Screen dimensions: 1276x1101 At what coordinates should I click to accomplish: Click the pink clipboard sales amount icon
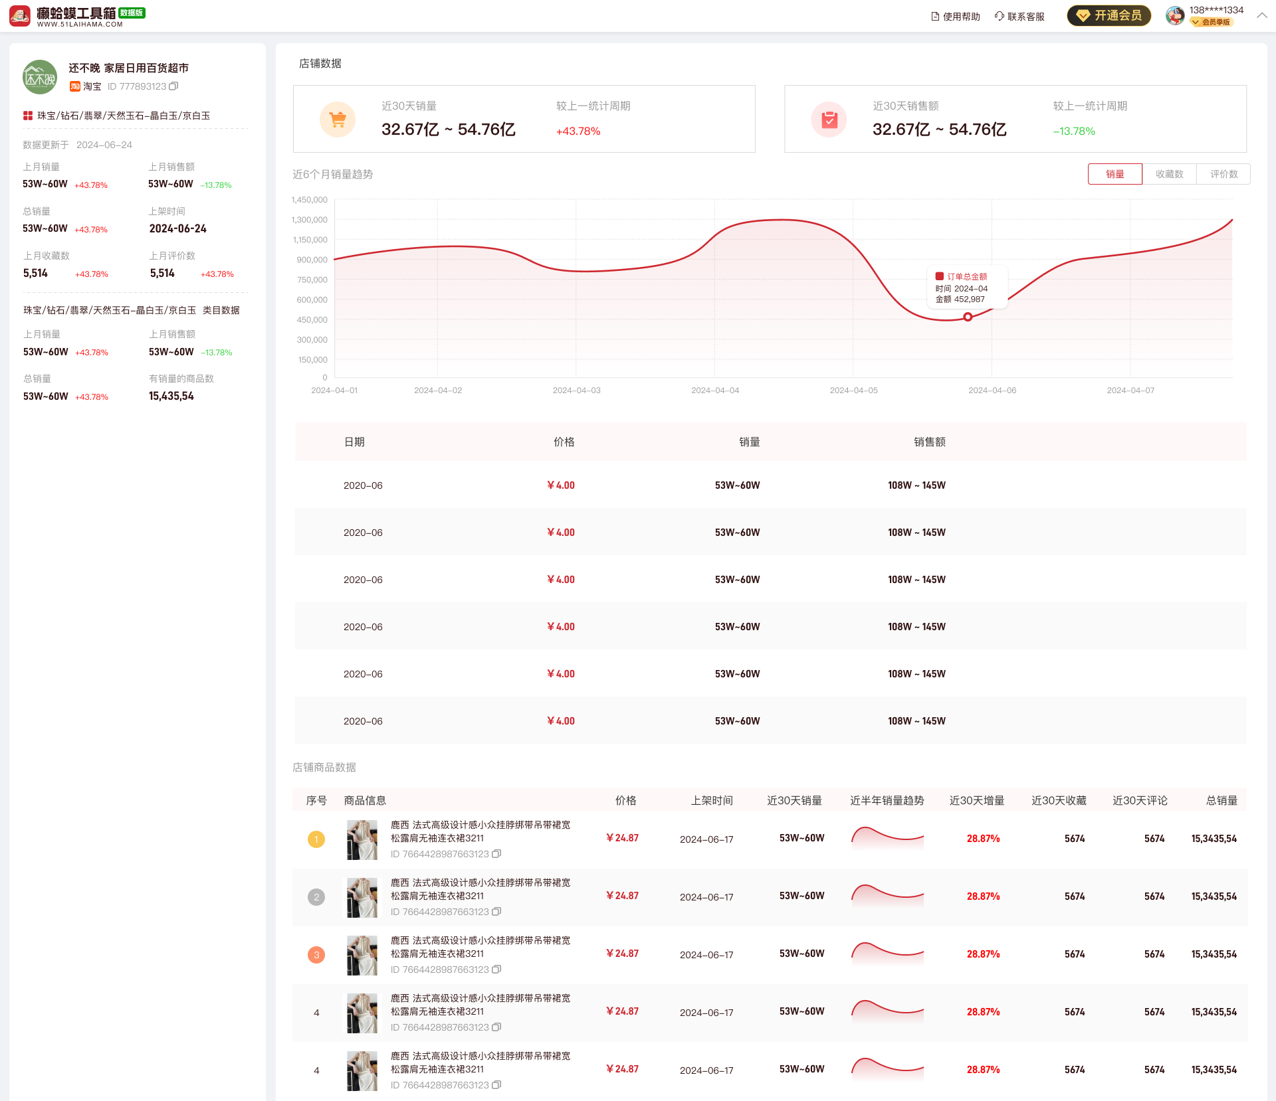829,120
